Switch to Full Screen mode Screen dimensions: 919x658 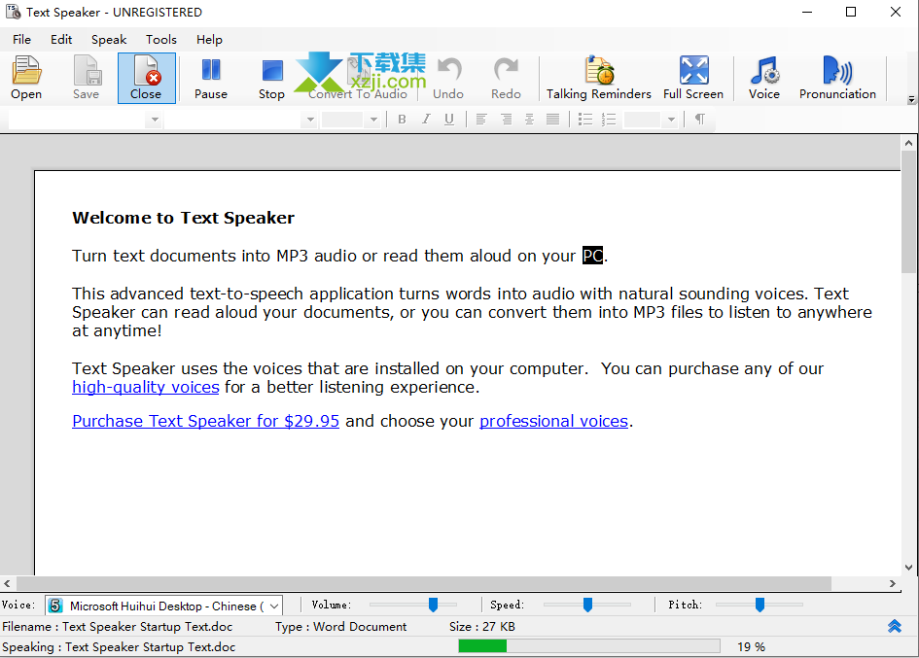point(693,78)
